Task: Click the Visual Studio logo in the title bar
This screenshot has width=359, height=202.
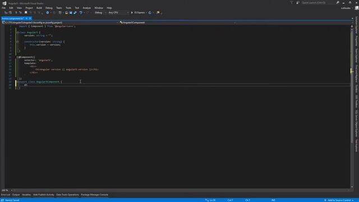Action: coord(4,3)
